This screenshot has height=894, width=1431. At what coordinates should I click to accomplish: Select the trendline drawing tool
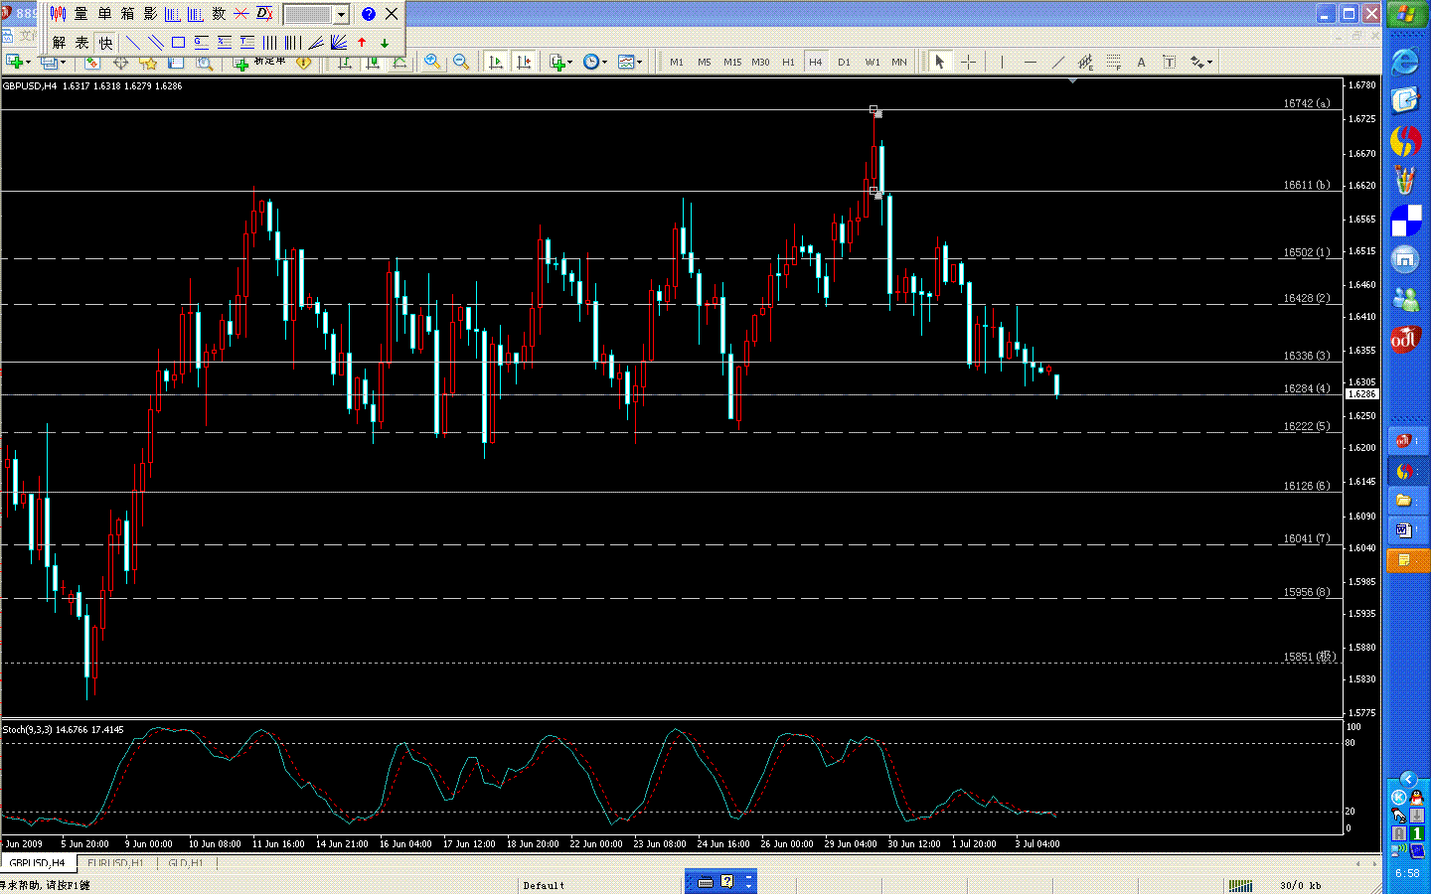1057,62
